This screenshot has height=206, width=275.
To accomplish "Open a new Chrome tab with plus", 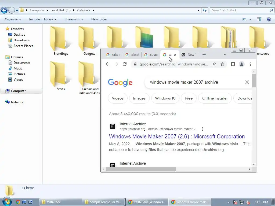I will pyautogui.click(x=204, y=55).
